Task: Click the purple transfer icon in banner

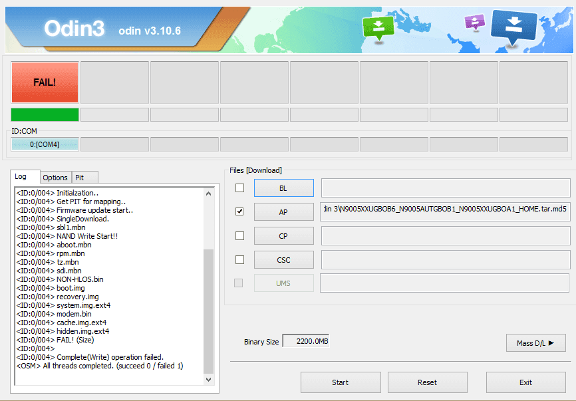Action: coord(475,22)
